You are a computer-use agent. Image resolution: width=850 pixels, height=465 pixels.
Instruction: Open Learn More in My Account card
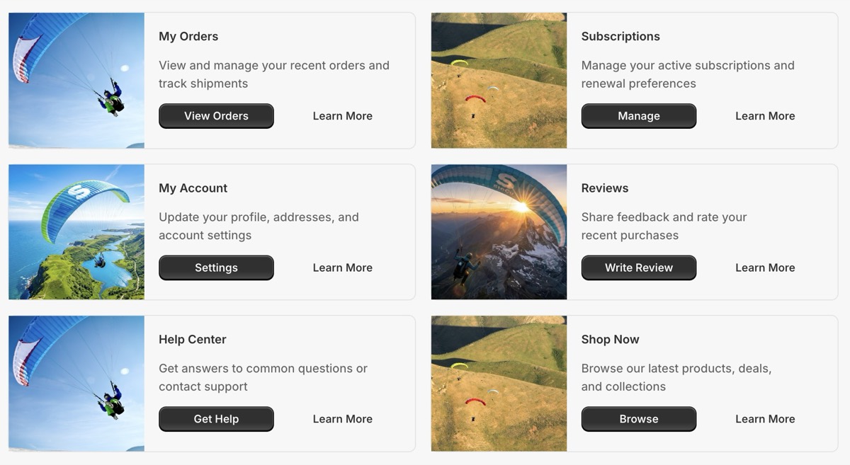point(343,268)
